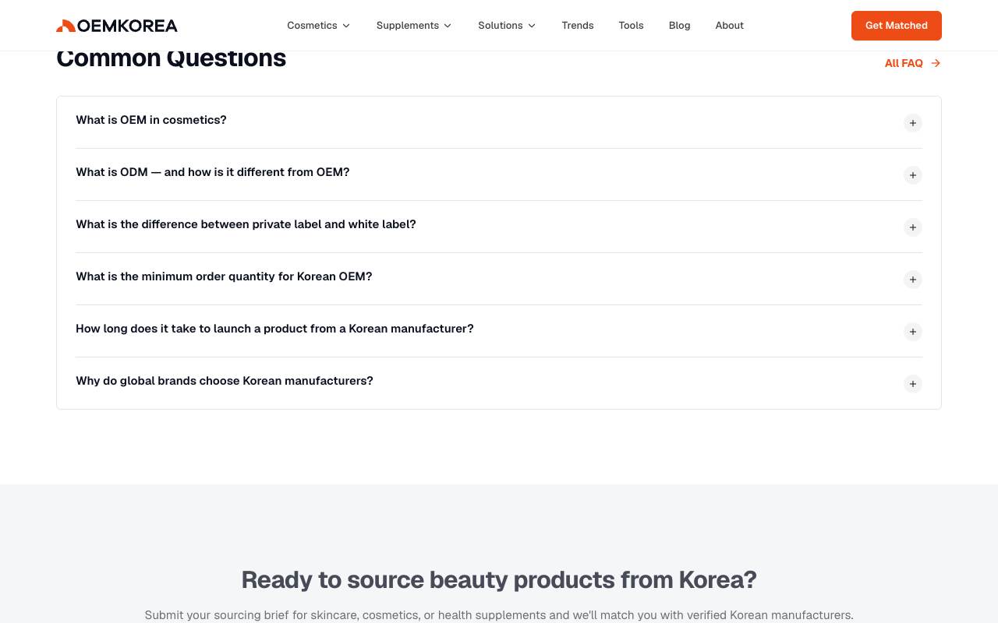Expand plus icon for ODM versus OEM question
This screenshot has width=998, height=623.
click(x=913, y=175)
